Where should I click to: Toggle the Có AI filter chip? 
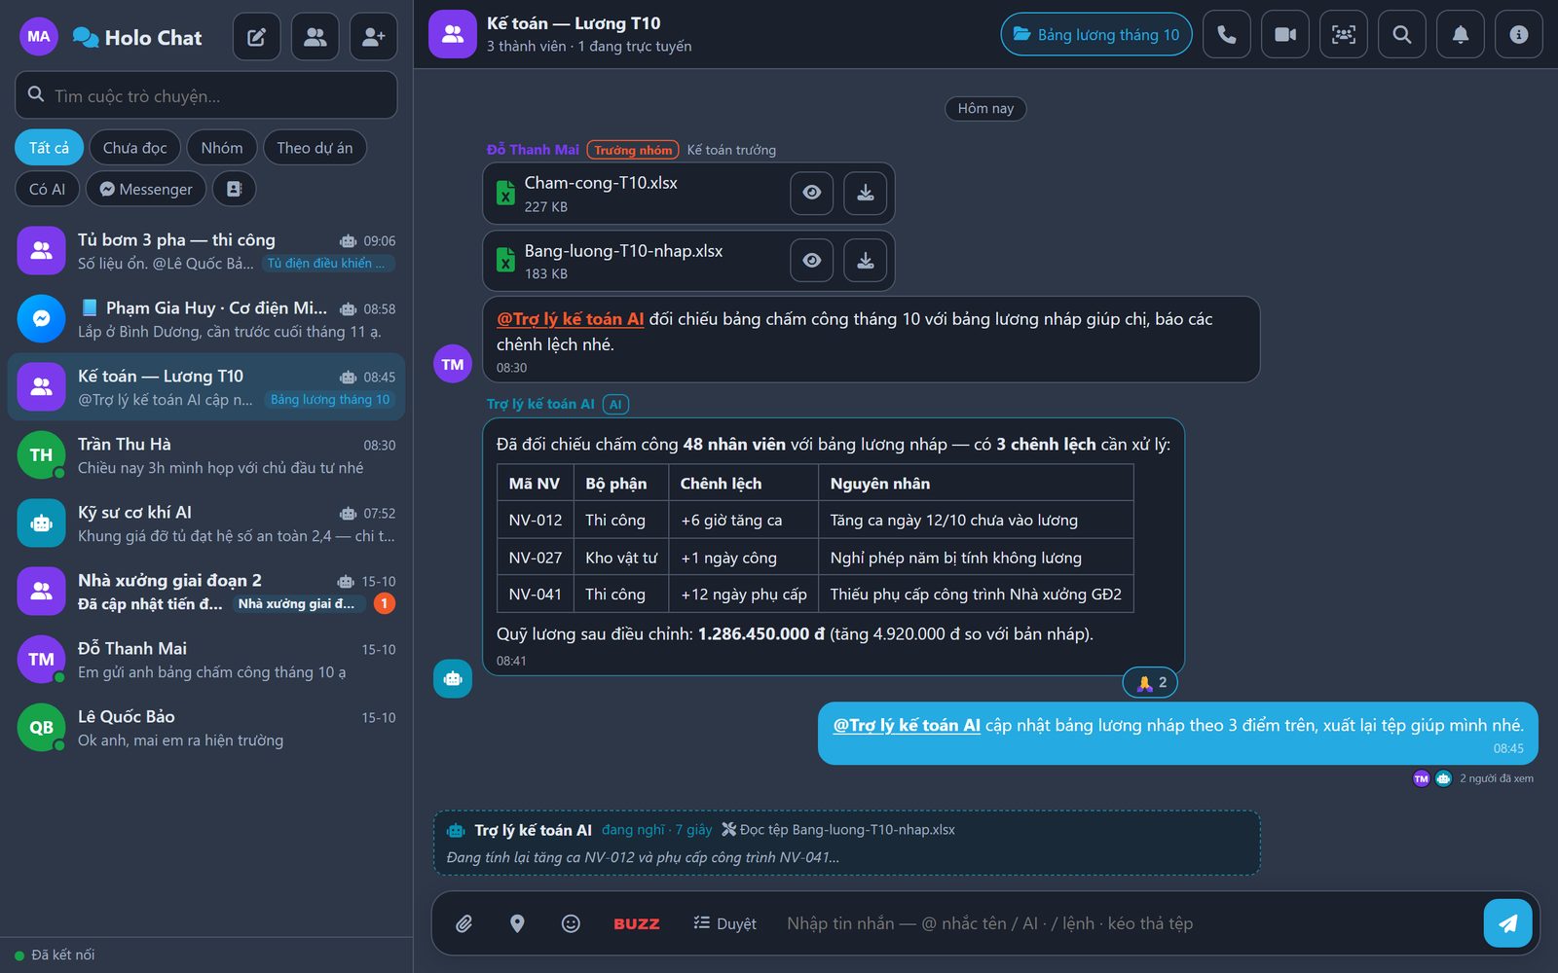[47, 189]
